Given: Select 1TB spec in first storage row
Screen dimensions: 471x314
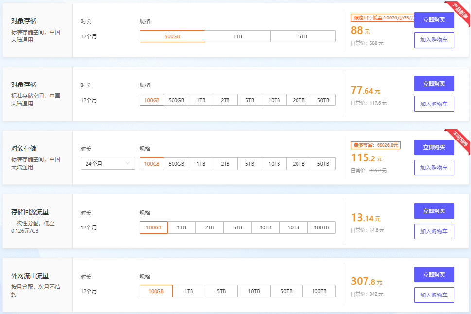Looking at the screenshot, I should 237,36.
